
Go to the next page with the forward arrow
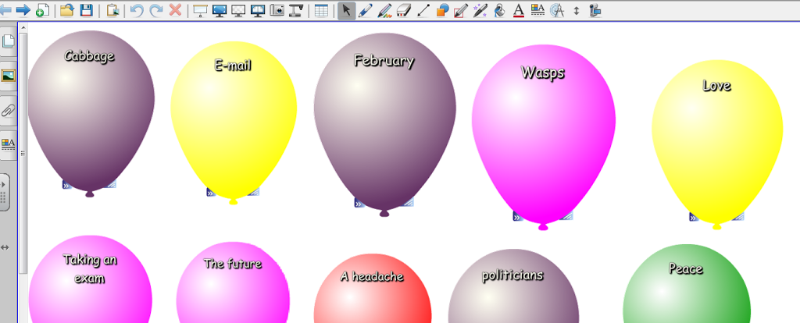click(23, 9)
